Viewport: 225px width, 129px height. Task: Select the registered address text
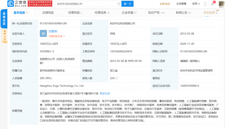pyautogui.click(x=69, y=94)
